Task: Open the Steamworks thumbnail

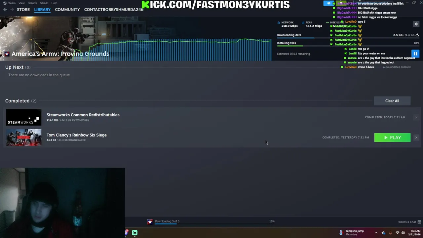Action: click(23, 117)
